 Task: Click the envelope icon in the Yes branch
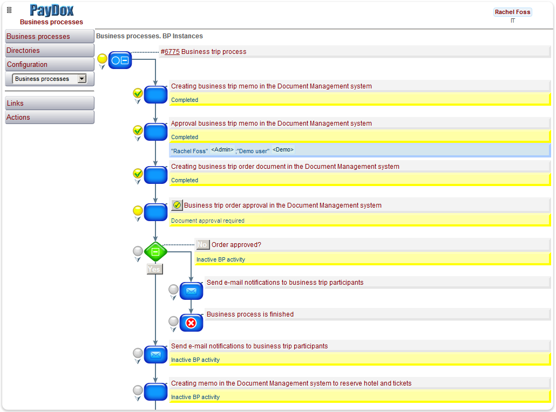pos(155,355)
